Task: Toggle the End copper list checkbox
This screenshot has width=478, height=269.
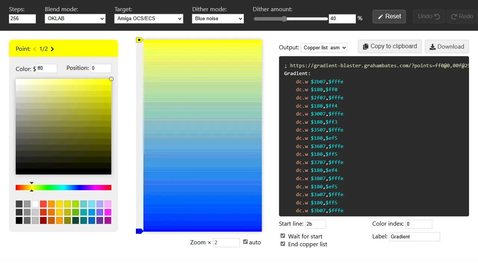Action: (x=283, y=244)
